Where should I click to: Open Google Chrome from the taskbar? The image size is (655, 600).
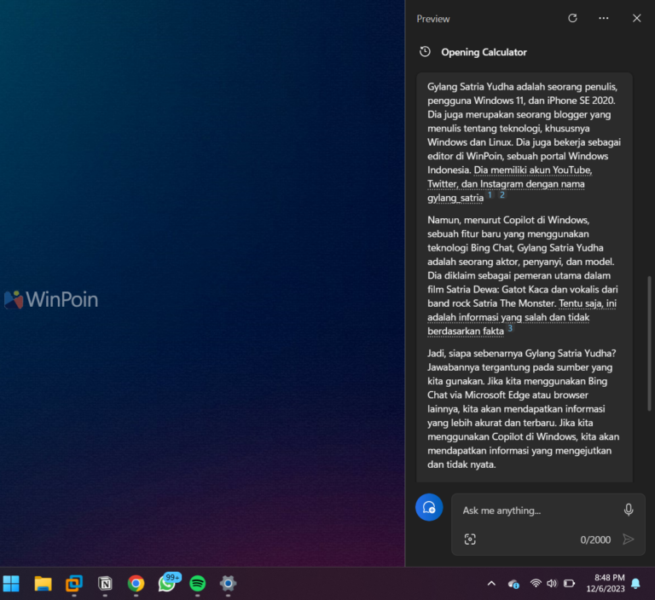click(x=136, y=583)
